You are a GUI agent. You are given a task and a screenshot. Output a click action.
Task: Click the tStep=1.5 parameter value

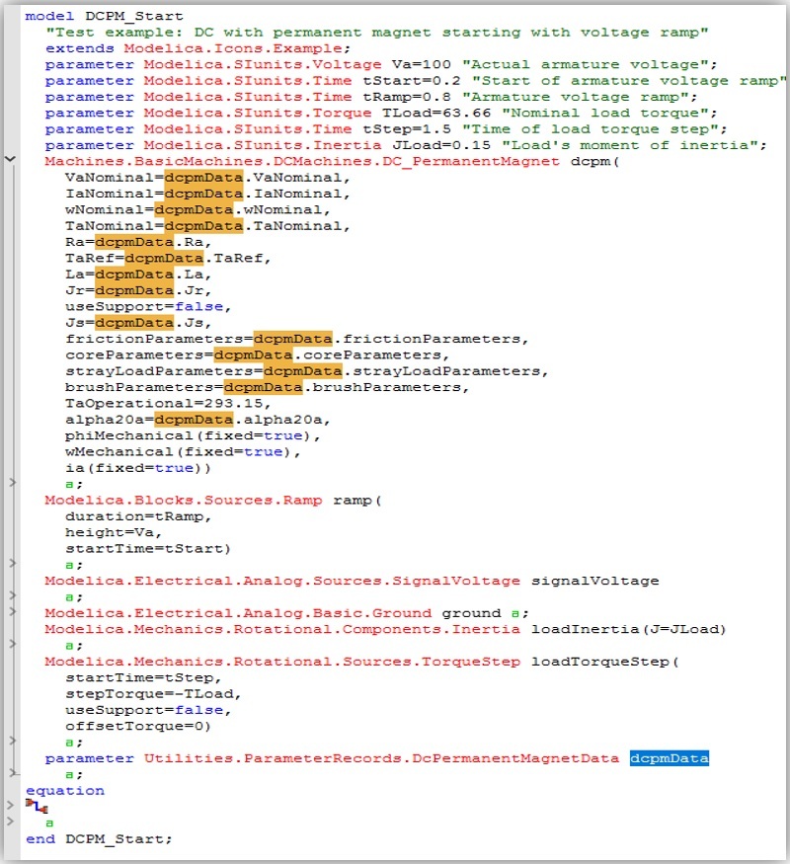click(406, 129)
